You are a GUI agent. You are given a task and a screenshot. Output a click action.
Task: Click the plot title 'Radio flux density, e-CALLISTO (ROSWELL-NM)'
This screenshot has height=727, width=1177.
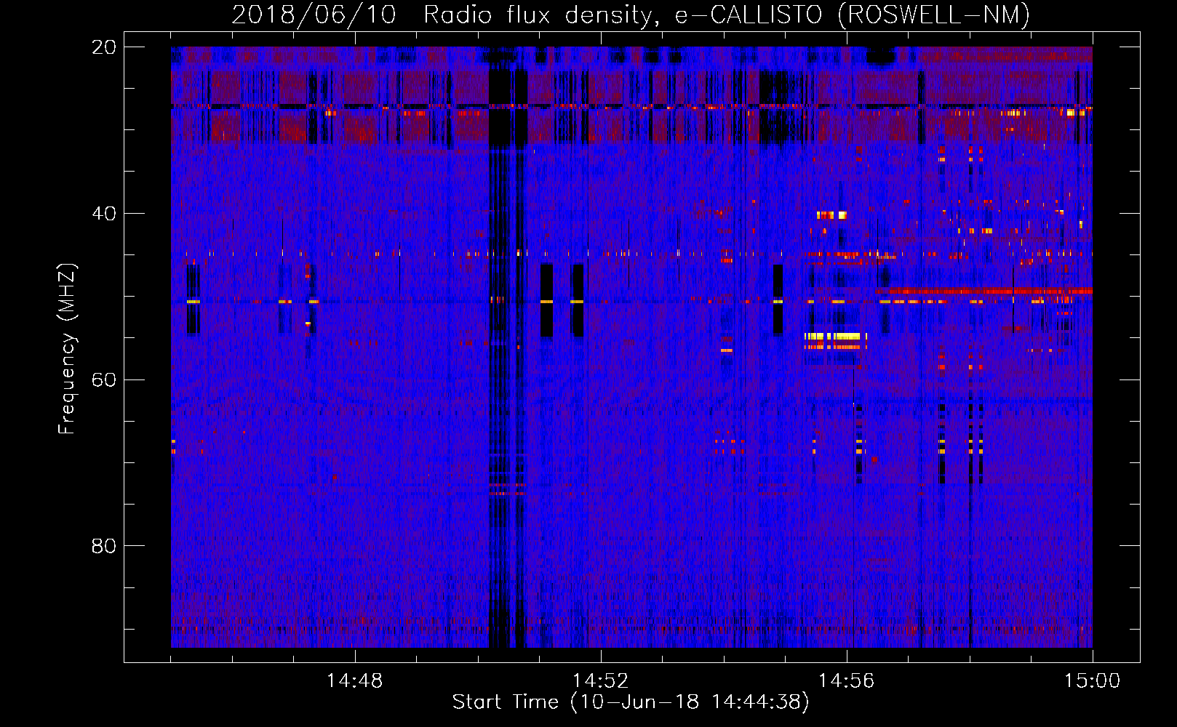pos(727,15)
